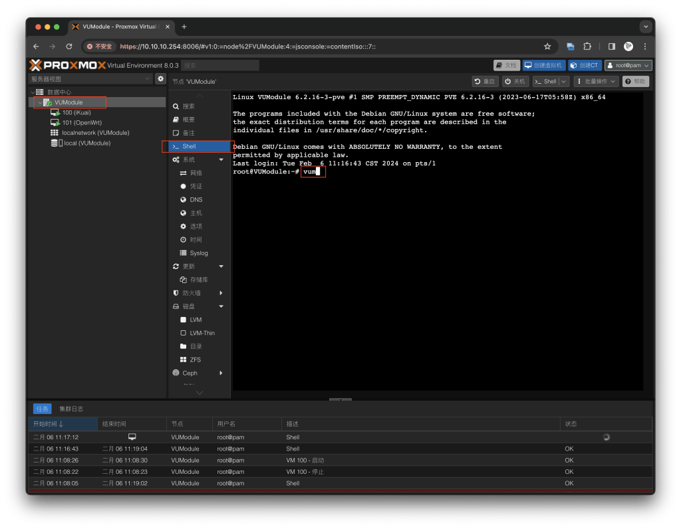Open the 服务器视图 view dropdown

point(92,79)
